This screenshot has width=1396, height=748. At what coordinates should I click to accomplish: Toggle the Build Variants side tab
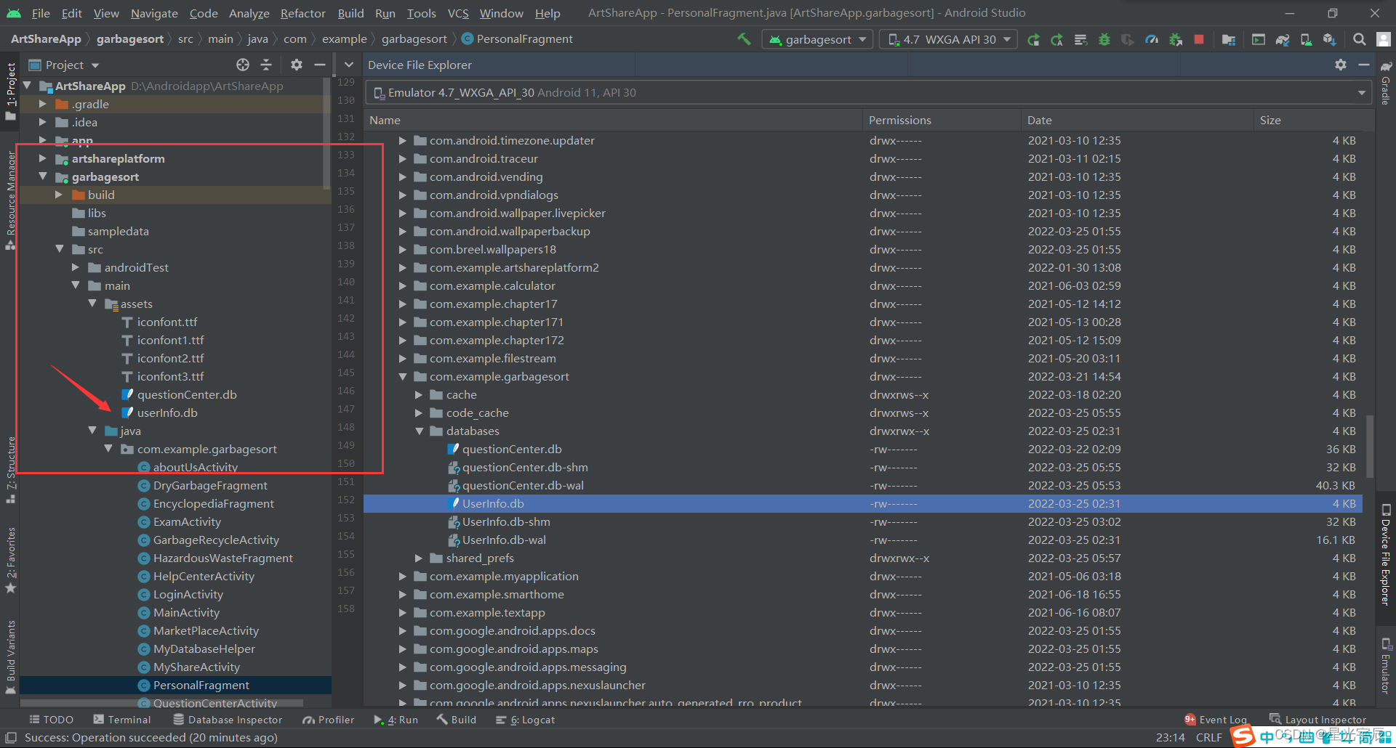(10, 656)
